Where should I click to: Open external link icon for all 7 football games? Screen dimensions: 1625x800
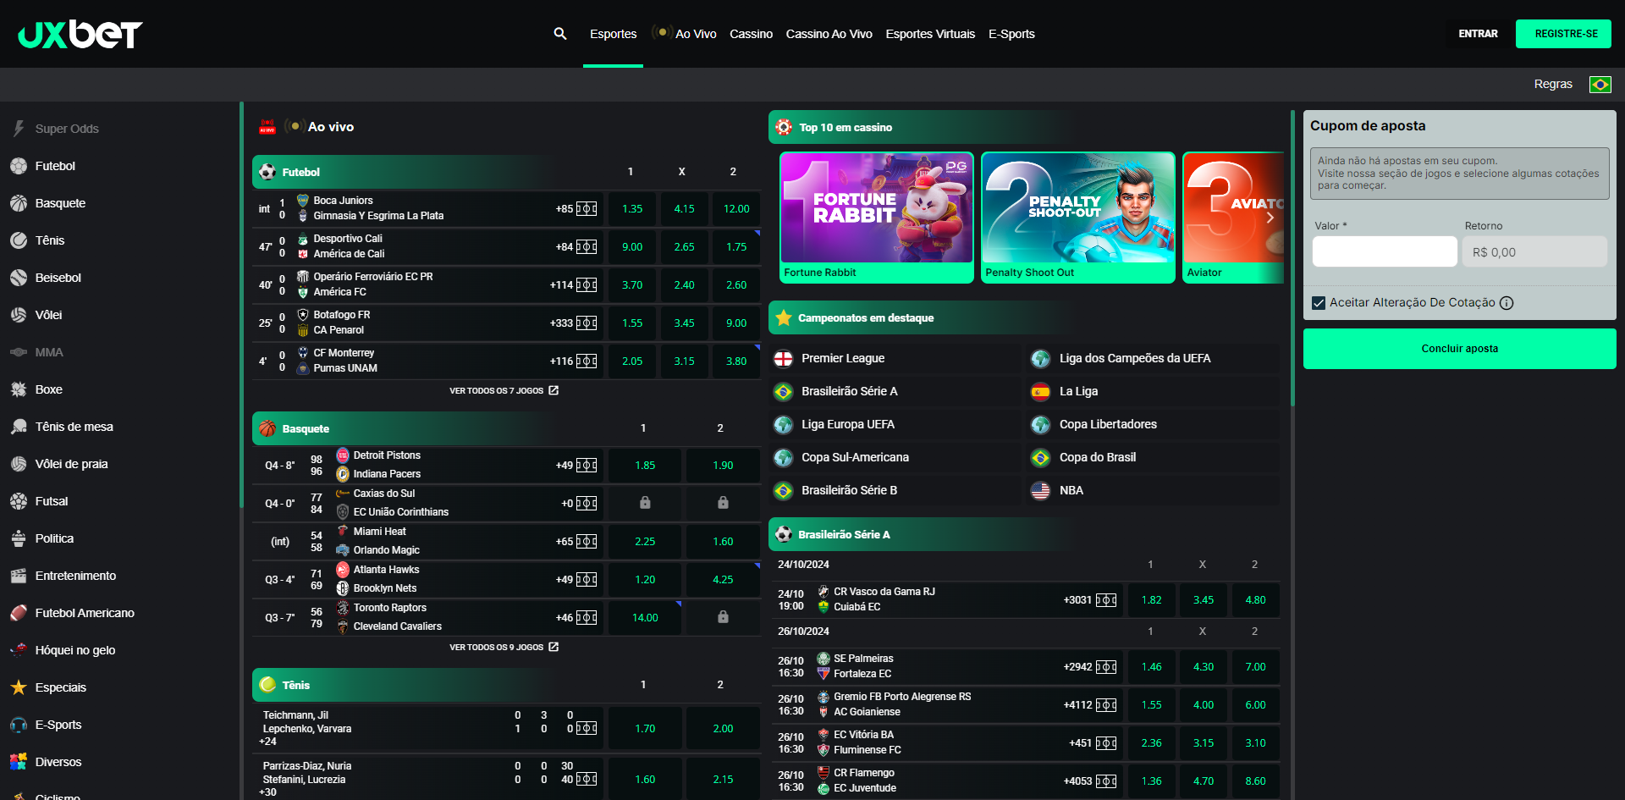(554, 390)
